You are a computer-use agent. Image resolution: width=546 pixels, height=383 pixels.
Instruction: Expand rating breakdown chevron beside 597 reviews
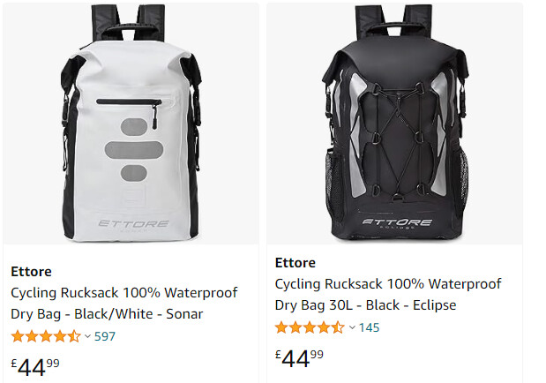click(87, 336)
